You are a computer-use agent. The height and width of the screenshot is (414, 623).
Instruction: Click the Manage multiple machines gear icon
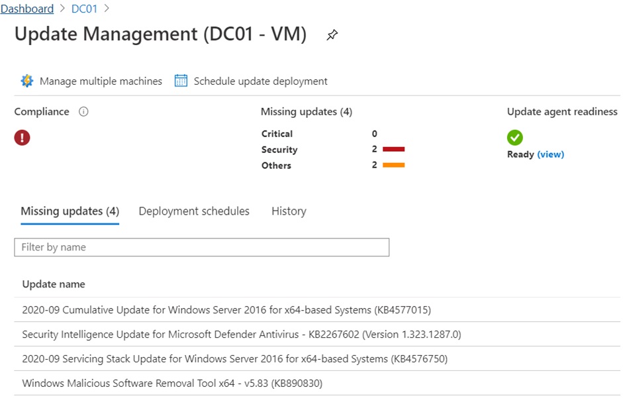(x=26, y=81)
